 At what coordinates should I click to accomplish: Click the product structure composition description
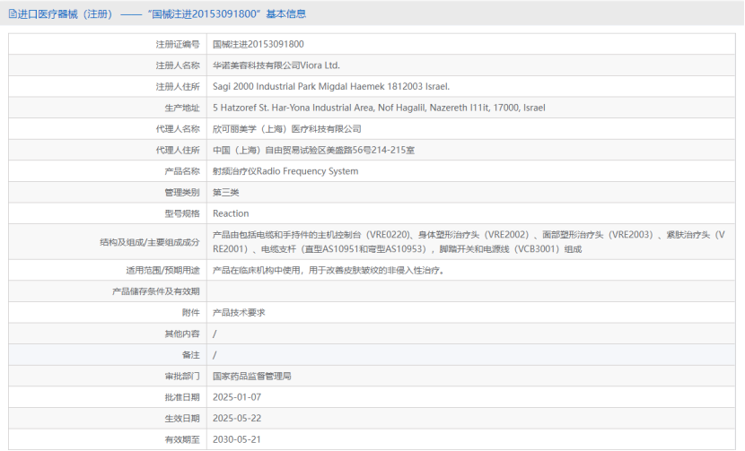point(467,241)
